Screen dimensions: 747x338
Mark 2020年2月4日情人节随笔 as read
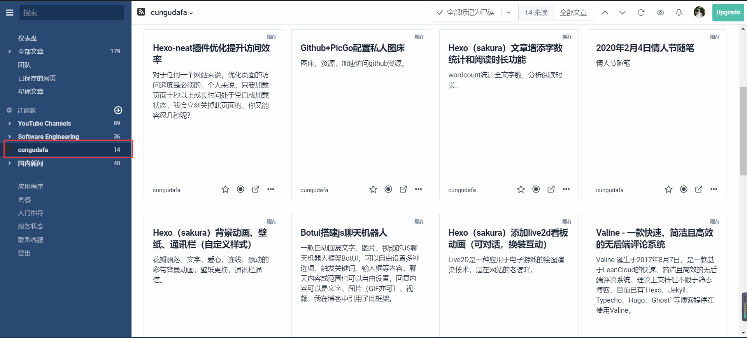pyautogui.click(x=684, y=189)
